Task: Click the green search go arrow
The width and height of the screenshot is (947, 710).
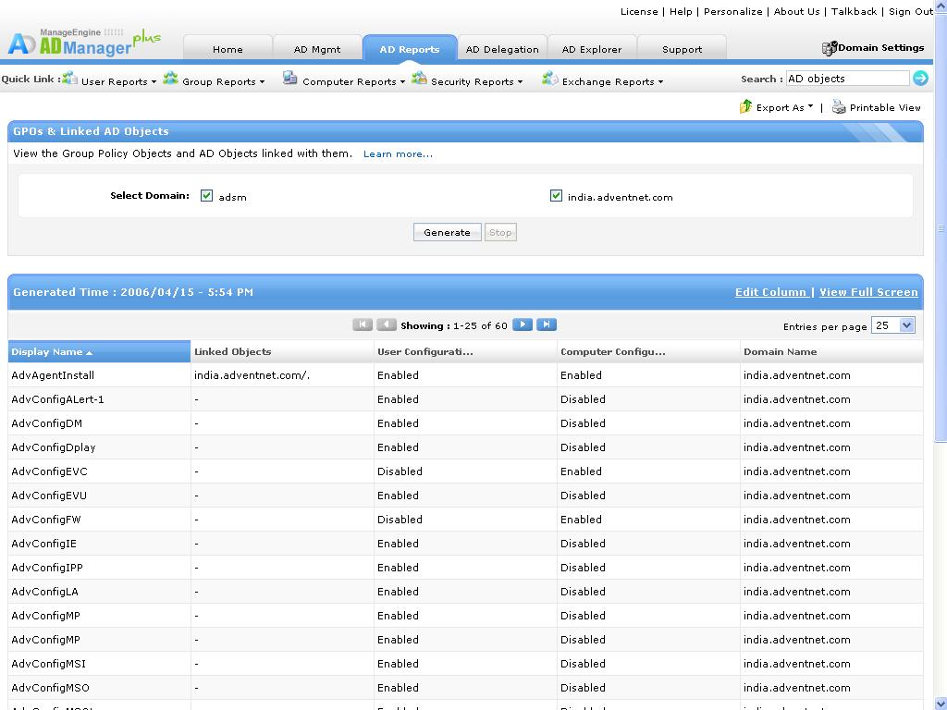Action: coord(920,79)
